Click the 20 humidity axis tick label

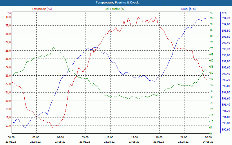tap(212, 109)
